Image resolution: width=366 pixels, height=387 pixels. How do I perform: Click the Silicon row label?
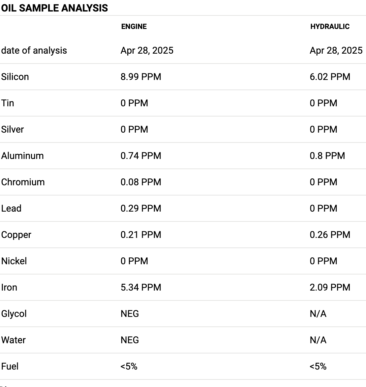click(15, 77)
